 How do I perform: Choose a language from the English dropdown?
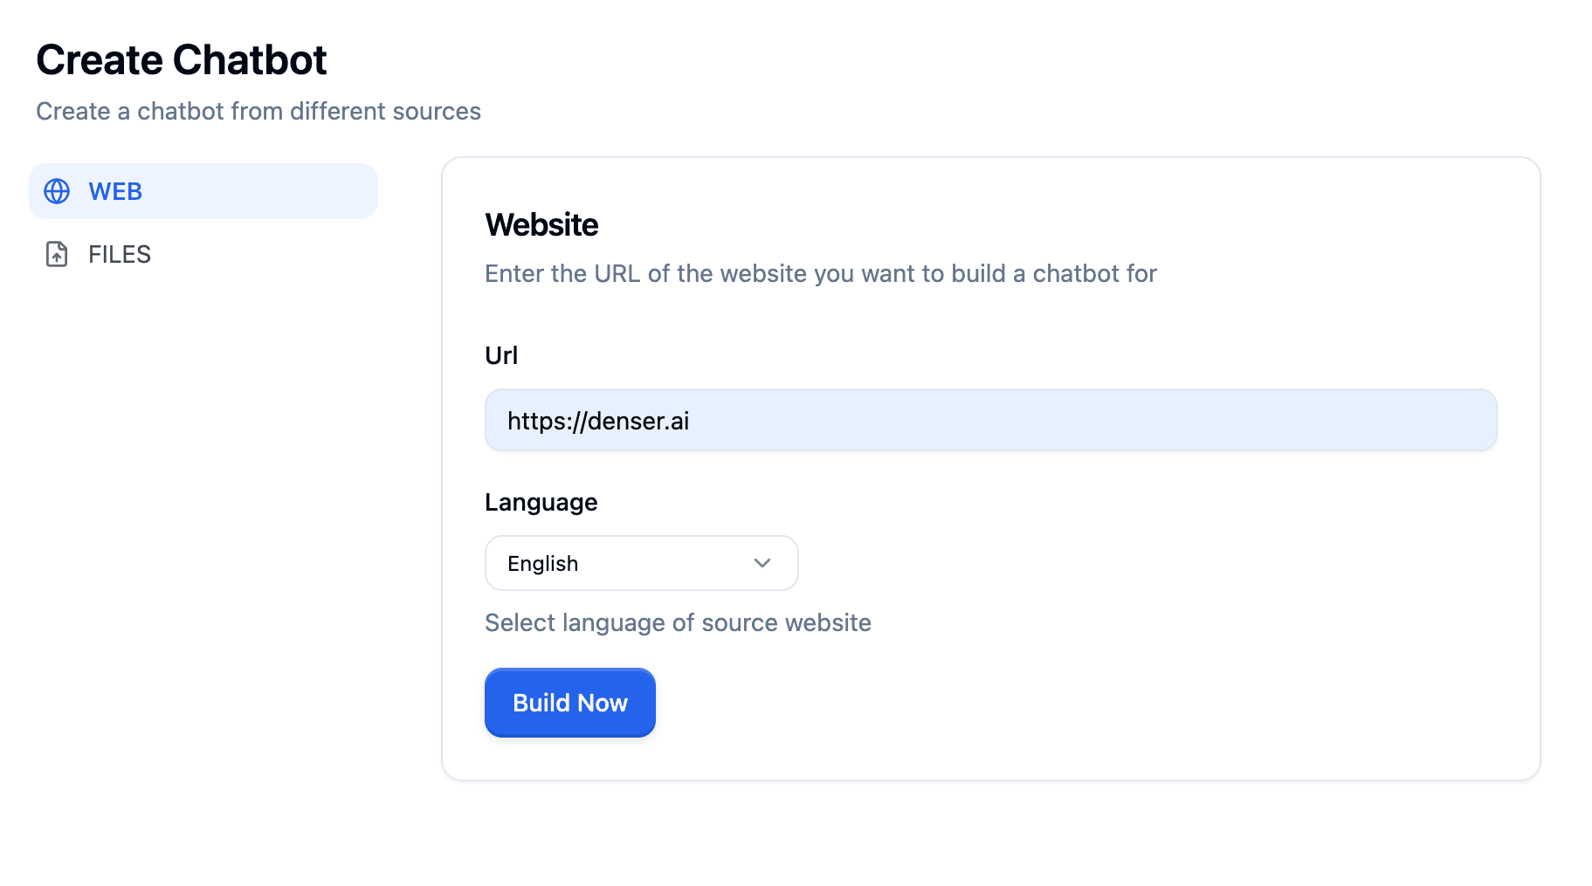(x=640, y=563)
